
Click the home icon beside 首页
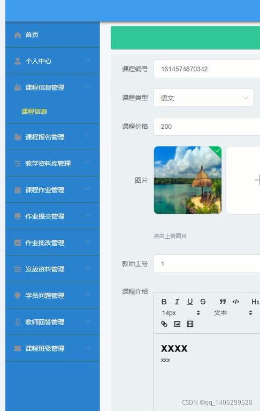pos(18,35)
